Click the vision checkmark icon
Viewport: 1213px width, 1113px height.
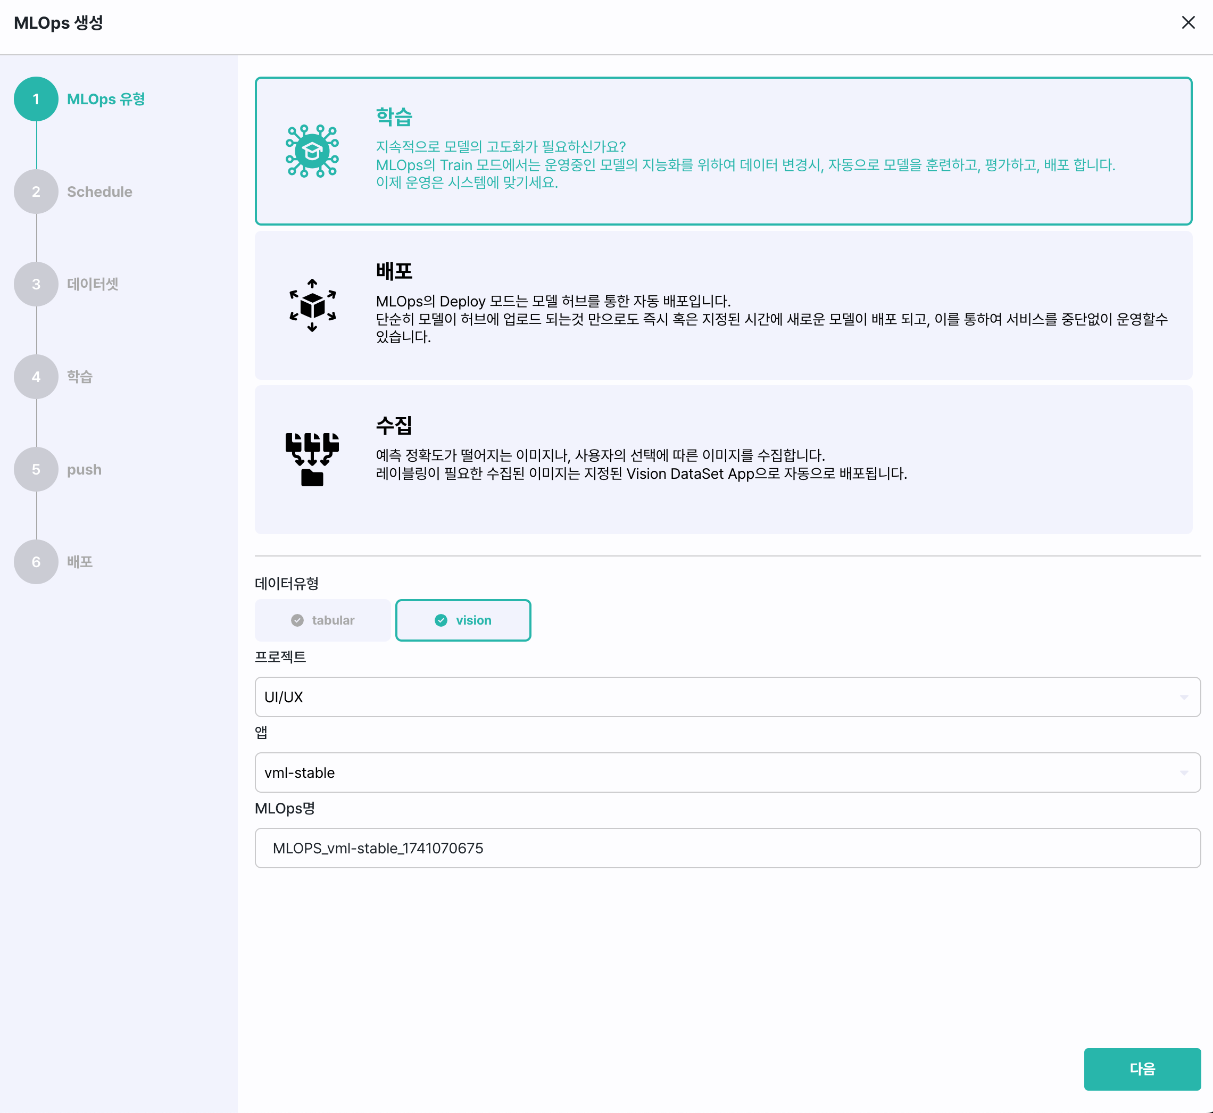coord(441,620)
